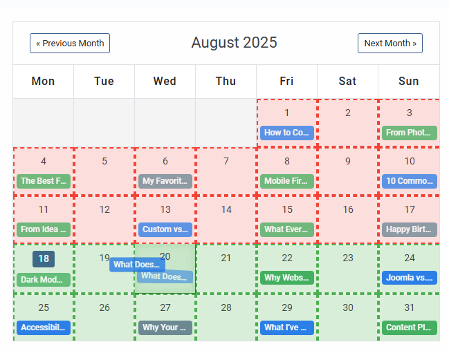Open the 'My Favorit...' gray event
This screenshot has height=351, width=449.
click(165, 181)
